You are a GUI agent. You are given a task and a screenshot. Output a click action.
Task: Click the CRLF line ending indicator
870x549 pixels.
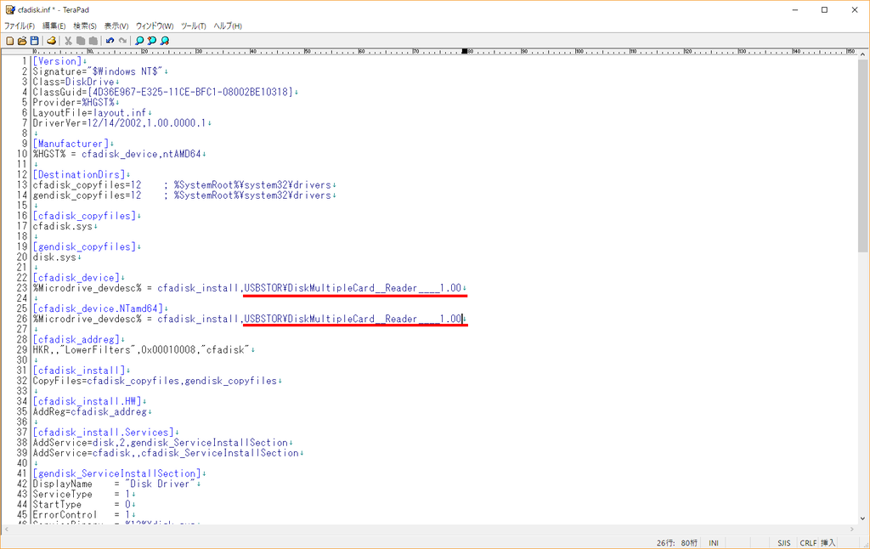tap(808, 543)
